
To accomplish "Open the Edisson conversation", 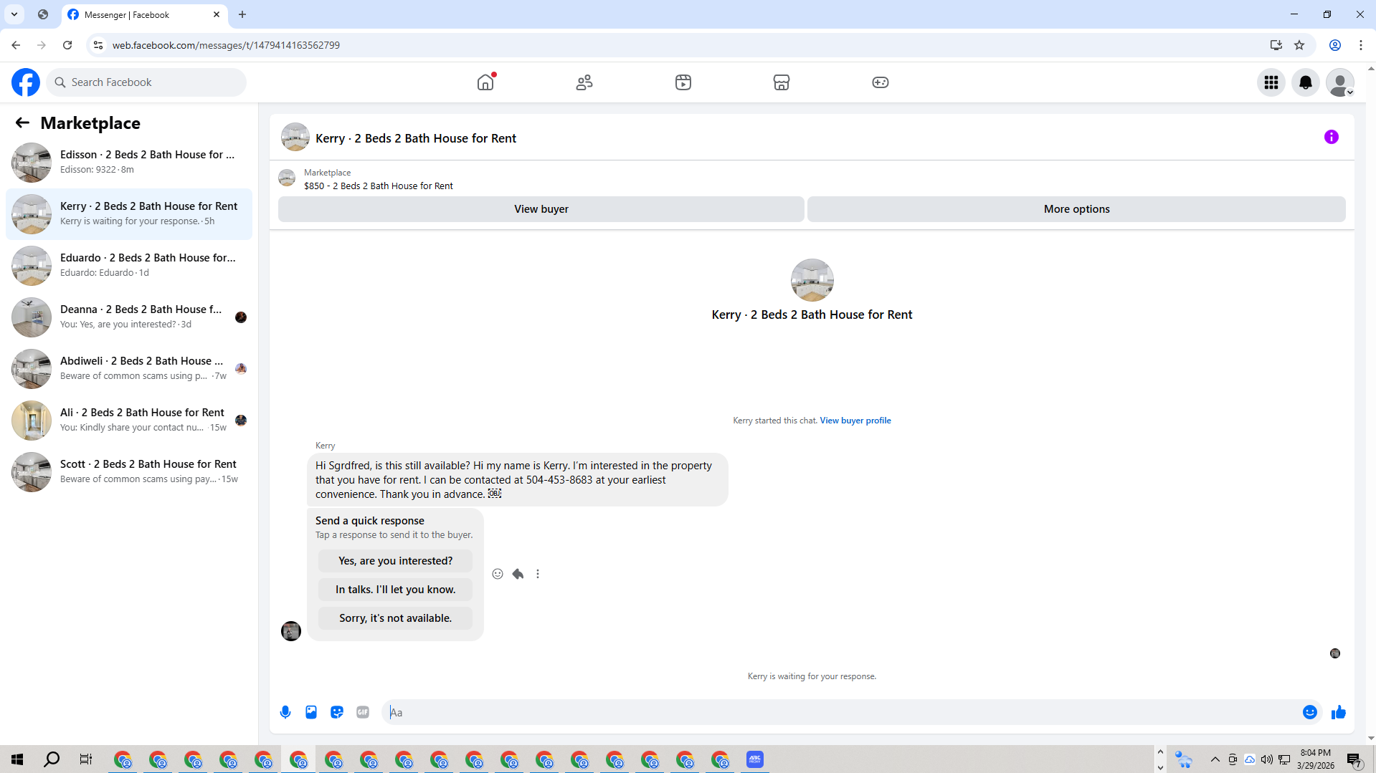I will coord(129,163).
